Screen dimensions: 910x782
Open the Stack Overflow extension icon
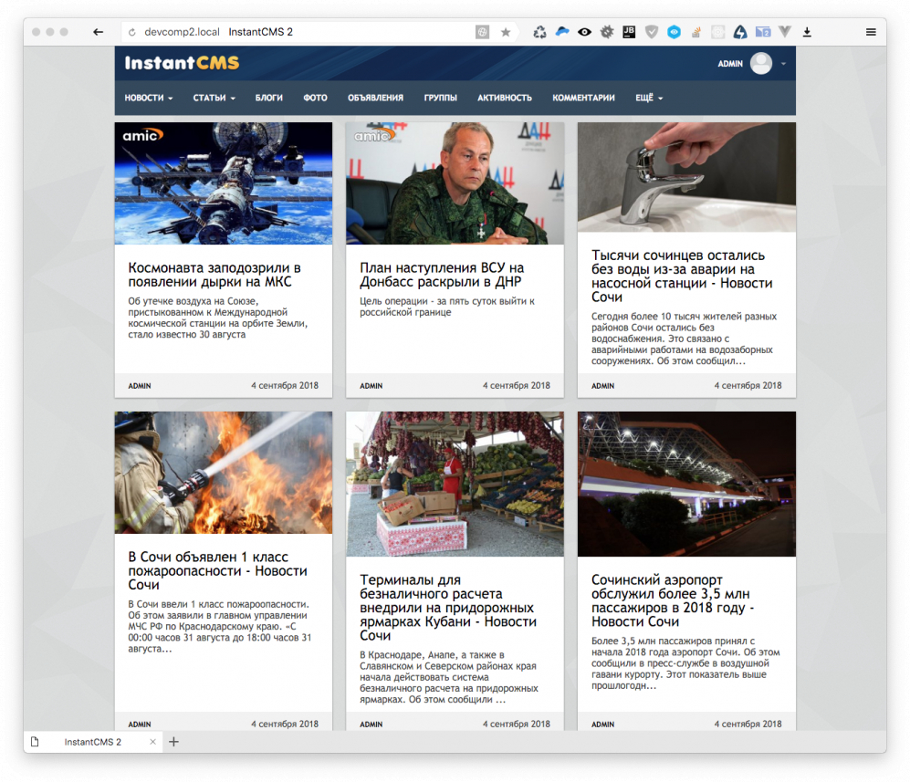(x=696, y=33)
